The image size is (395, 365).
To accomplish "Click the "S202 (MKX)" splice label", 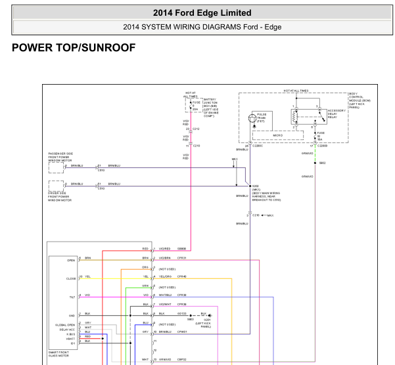I will [256, 188].
